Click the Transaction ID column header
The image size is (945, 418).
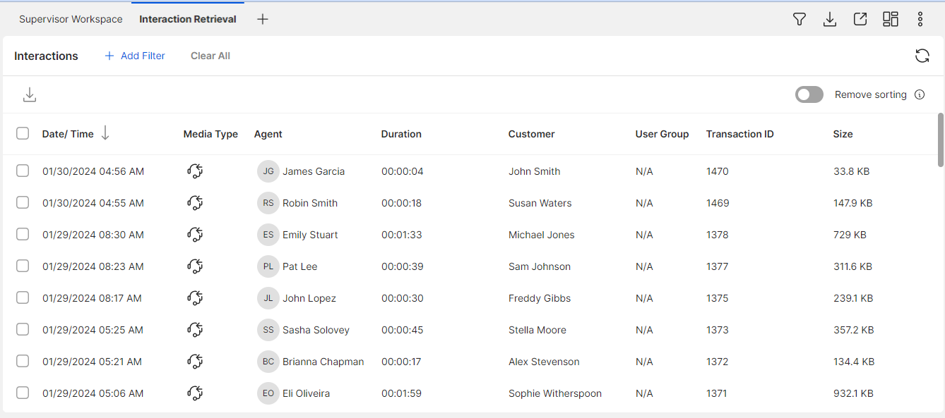740,134
